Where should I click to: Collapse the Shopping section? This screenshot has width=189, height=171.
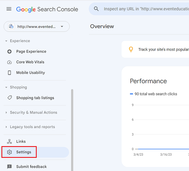click(x=6, y=87)
